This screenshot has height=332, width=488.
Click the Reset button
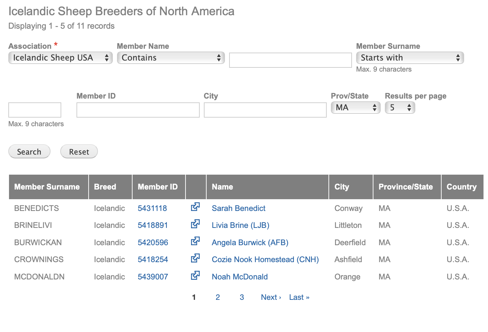79,151
